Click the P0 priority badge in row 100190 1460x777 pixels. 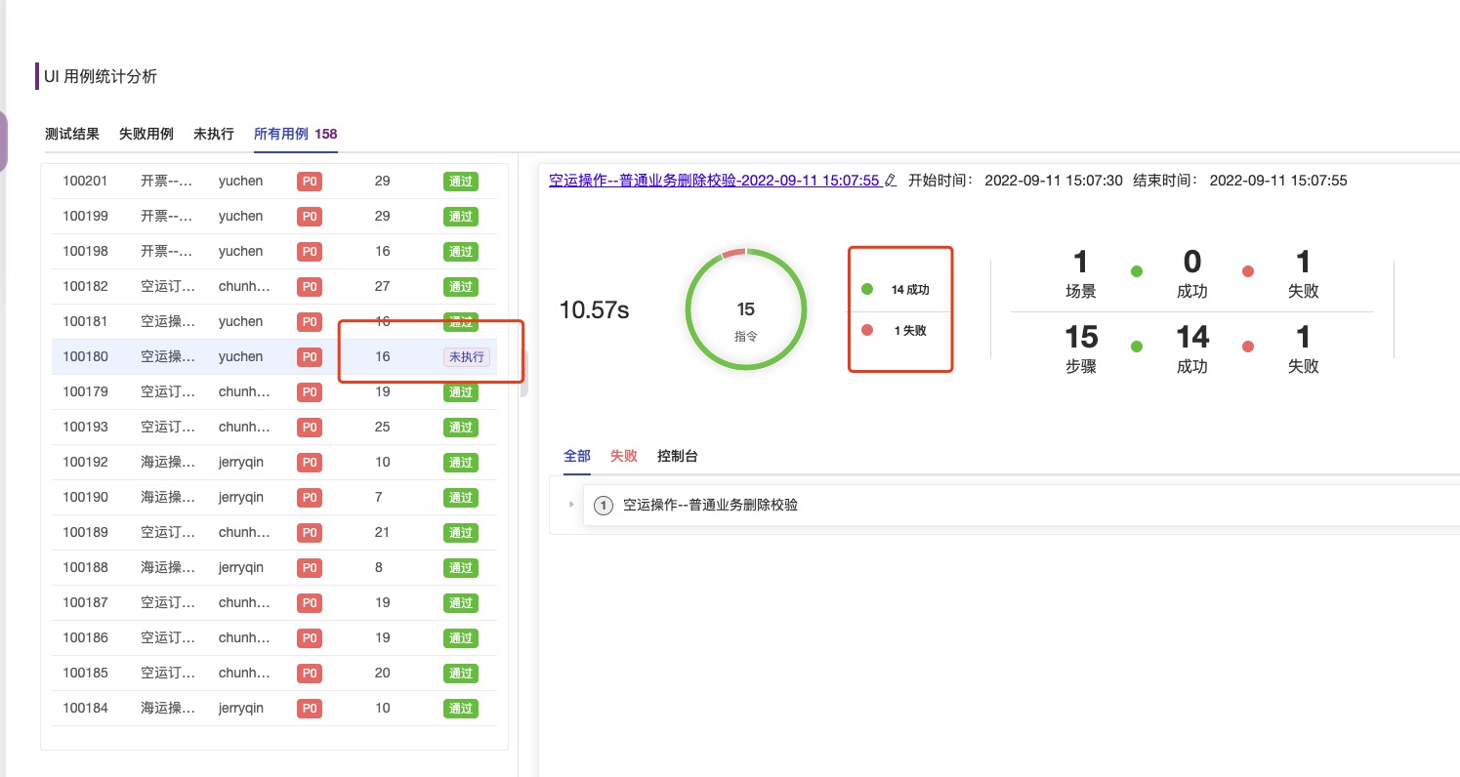[310, 498]
